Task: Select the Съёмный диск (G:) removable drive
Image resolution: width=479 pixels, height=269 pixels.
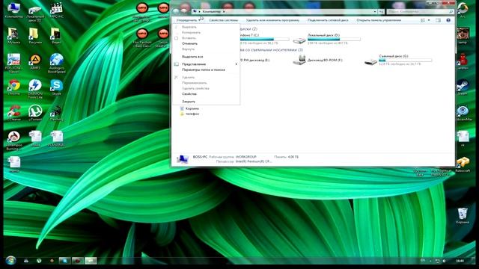Action: [x=398, y=60]
